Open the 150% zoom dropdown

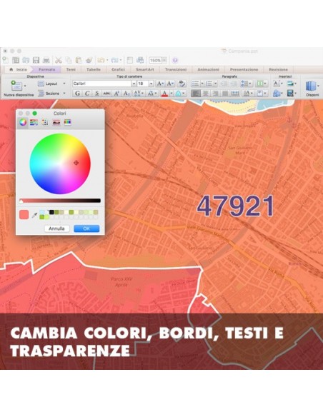[164, 61]
